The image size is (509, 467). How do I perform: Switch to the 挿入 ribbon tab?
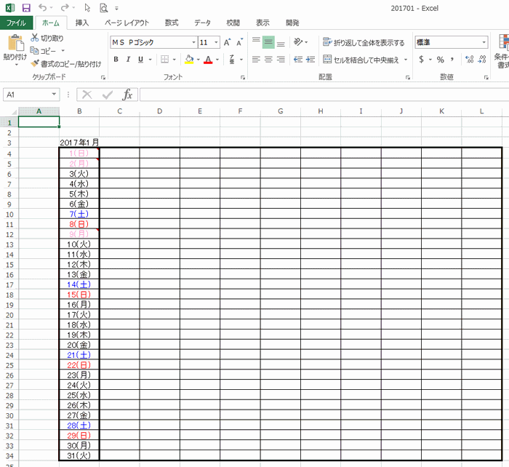click(x=81, y=23)
